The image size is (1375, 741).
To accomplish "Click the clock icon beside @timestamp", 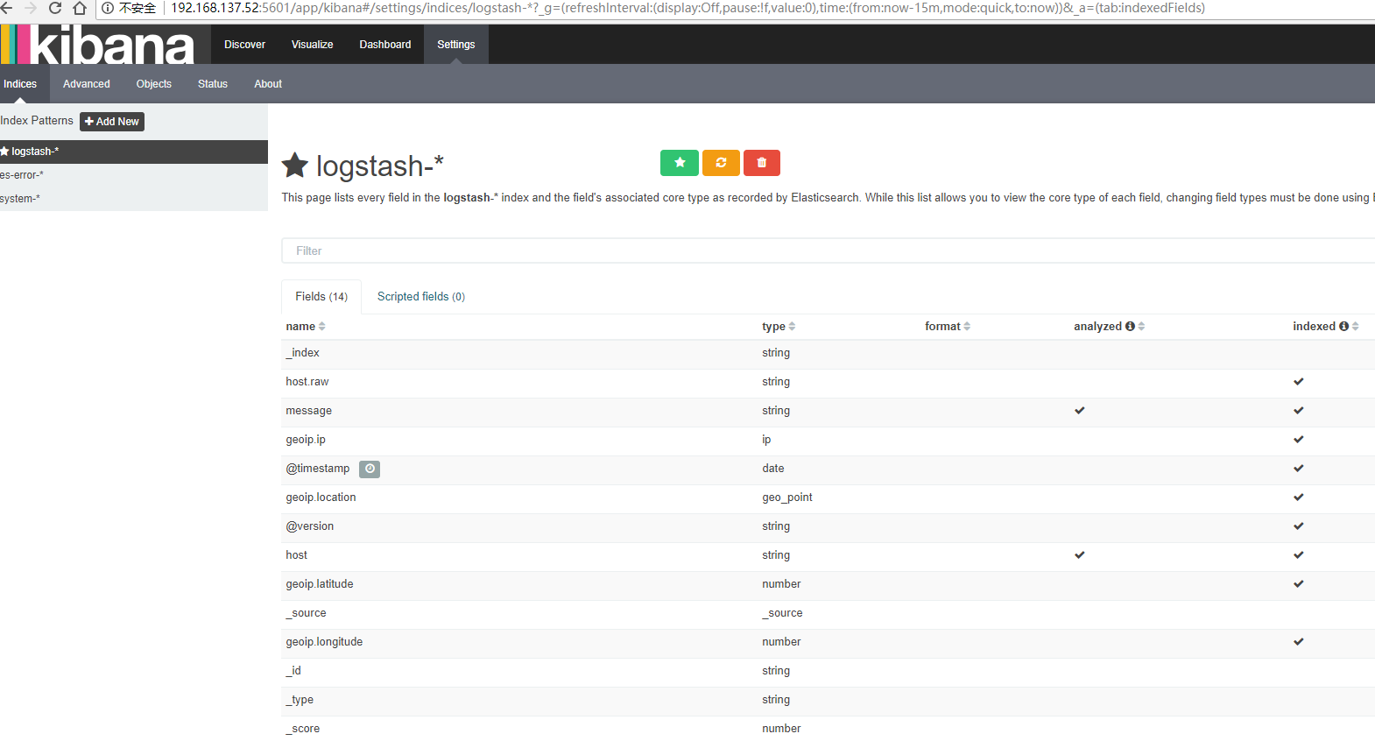I will (370, 469).
